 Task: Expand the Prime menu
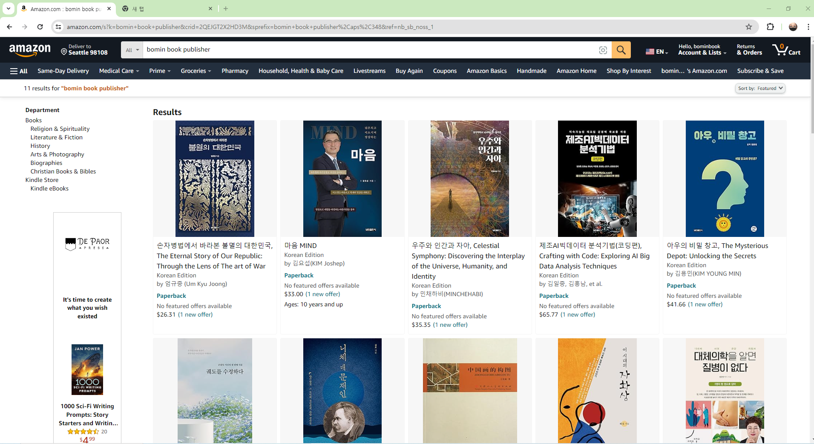pos(160,71)
